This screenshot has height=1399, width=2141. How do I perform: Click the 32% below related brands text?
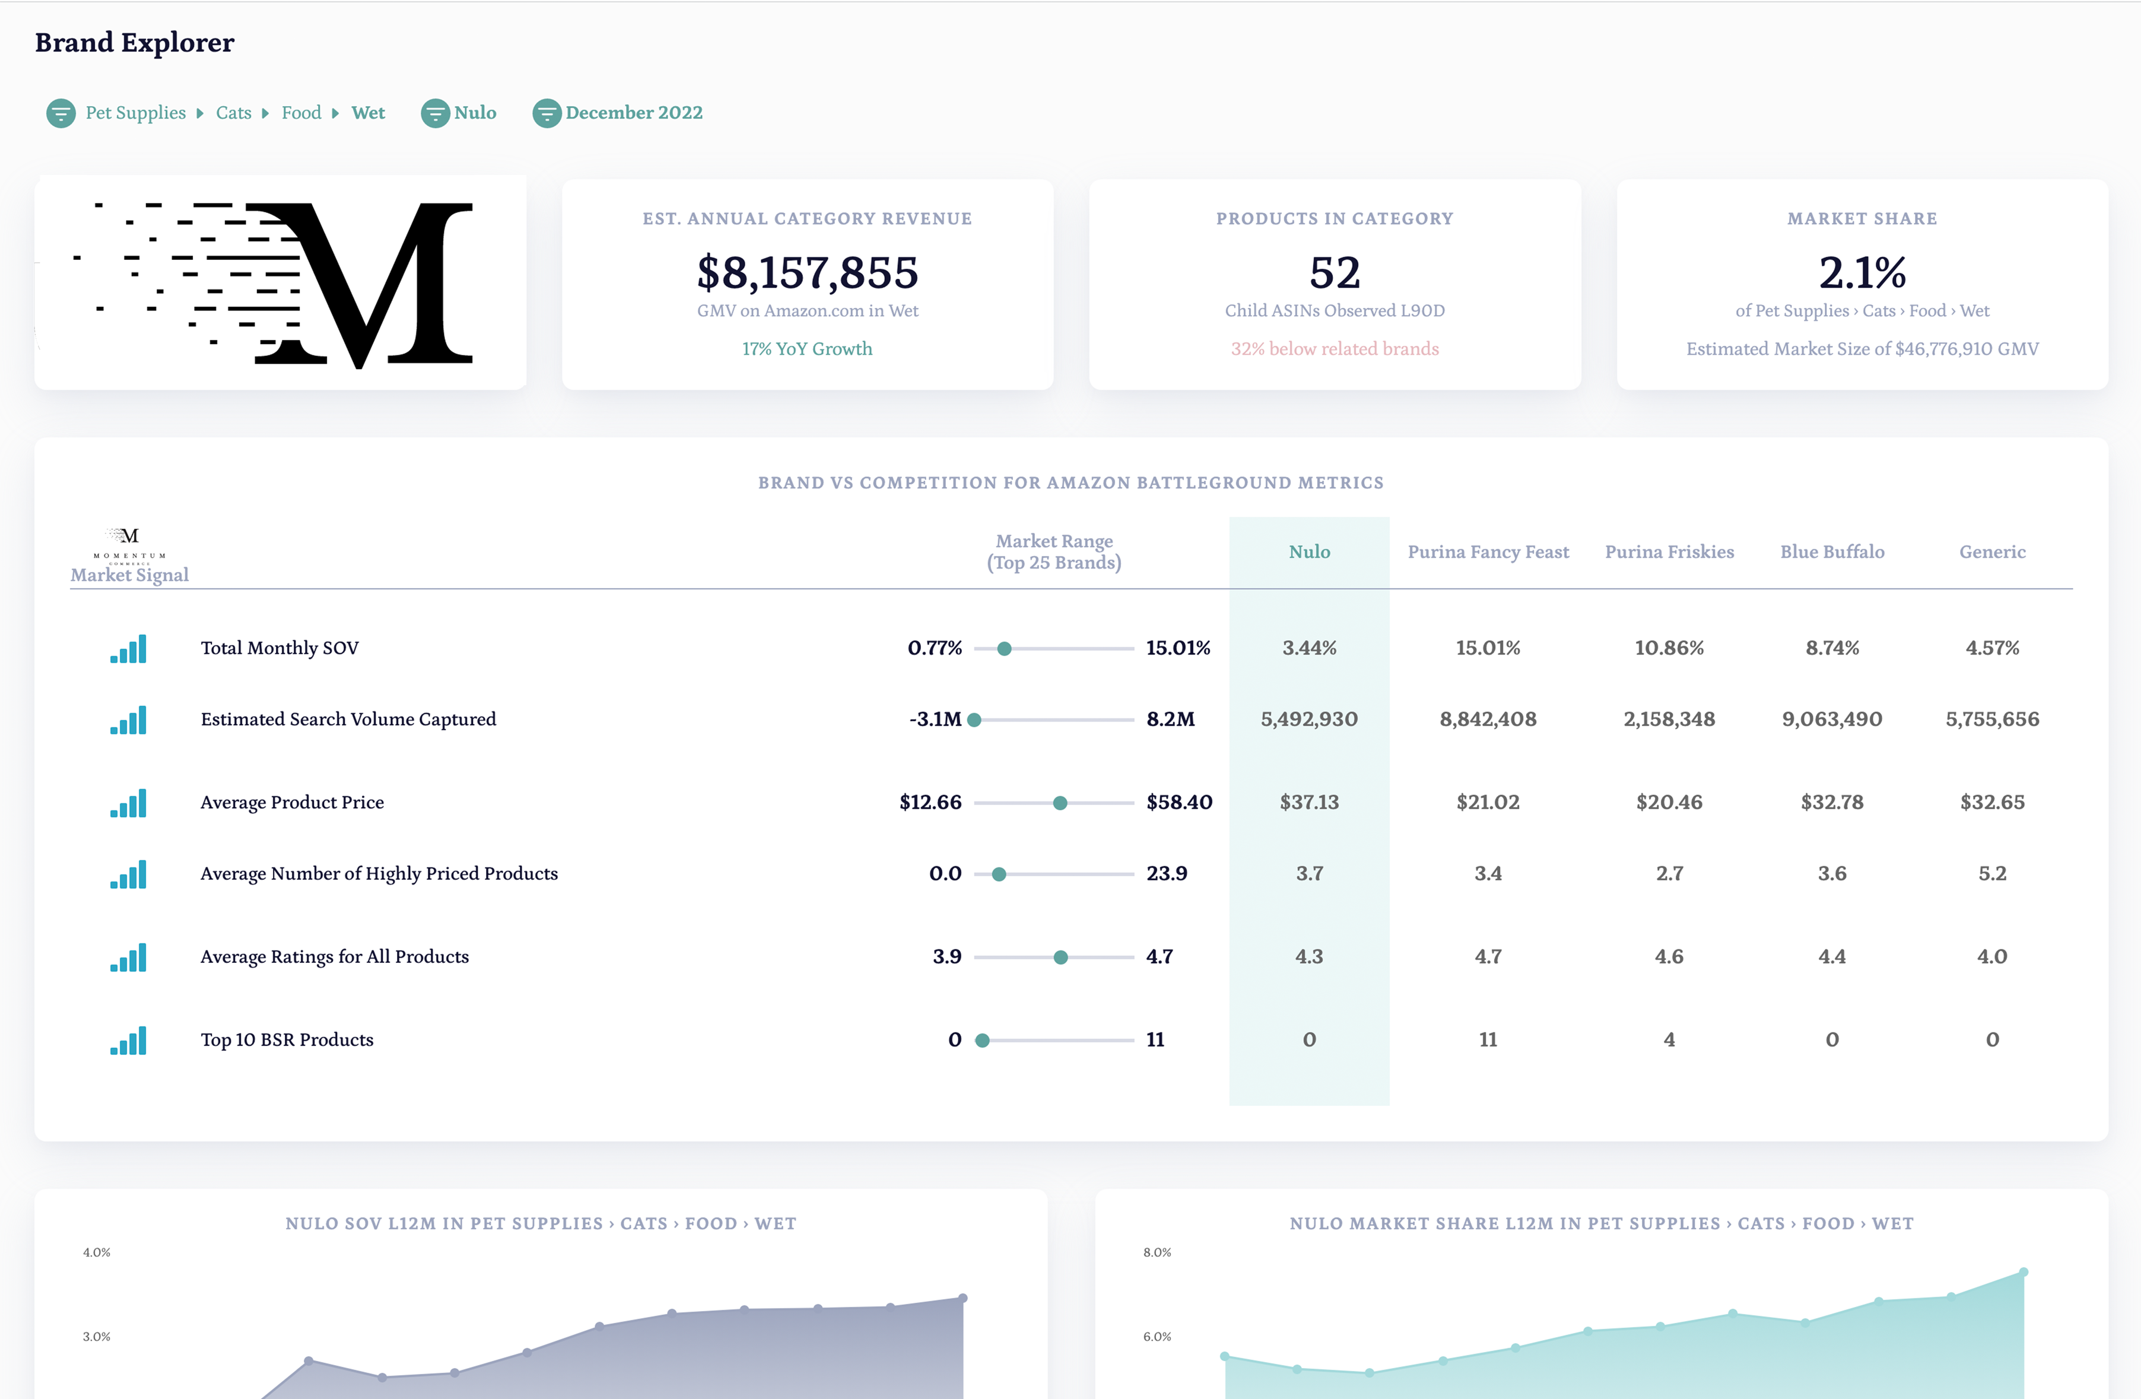[x=1335, y=348]
